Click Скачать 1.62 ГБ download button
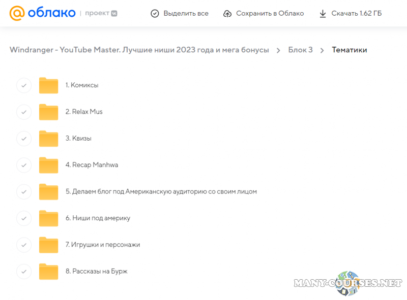407x300 pixels. coord(356,13)
